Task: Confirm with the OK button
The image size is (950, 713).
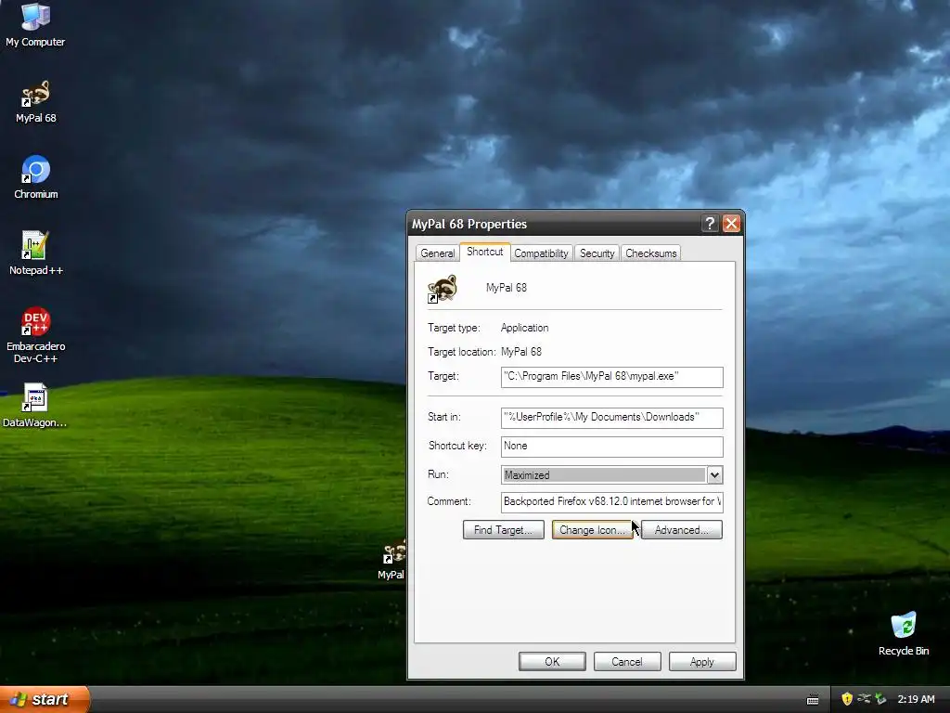Action: click(552, 661)
